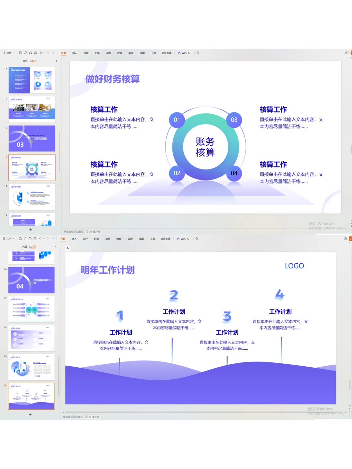Select slide 13 thumbnail in sidebar
This screenshot has width=352, height=469.
click(x=32, y=168)
